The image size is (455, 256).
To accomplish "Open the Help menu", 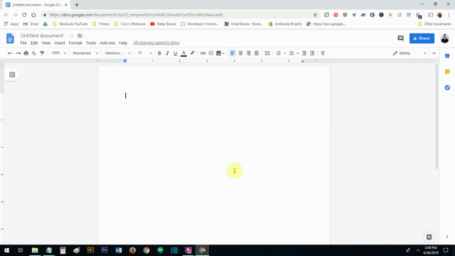I will pyautogui.click(x=123, y=43).
